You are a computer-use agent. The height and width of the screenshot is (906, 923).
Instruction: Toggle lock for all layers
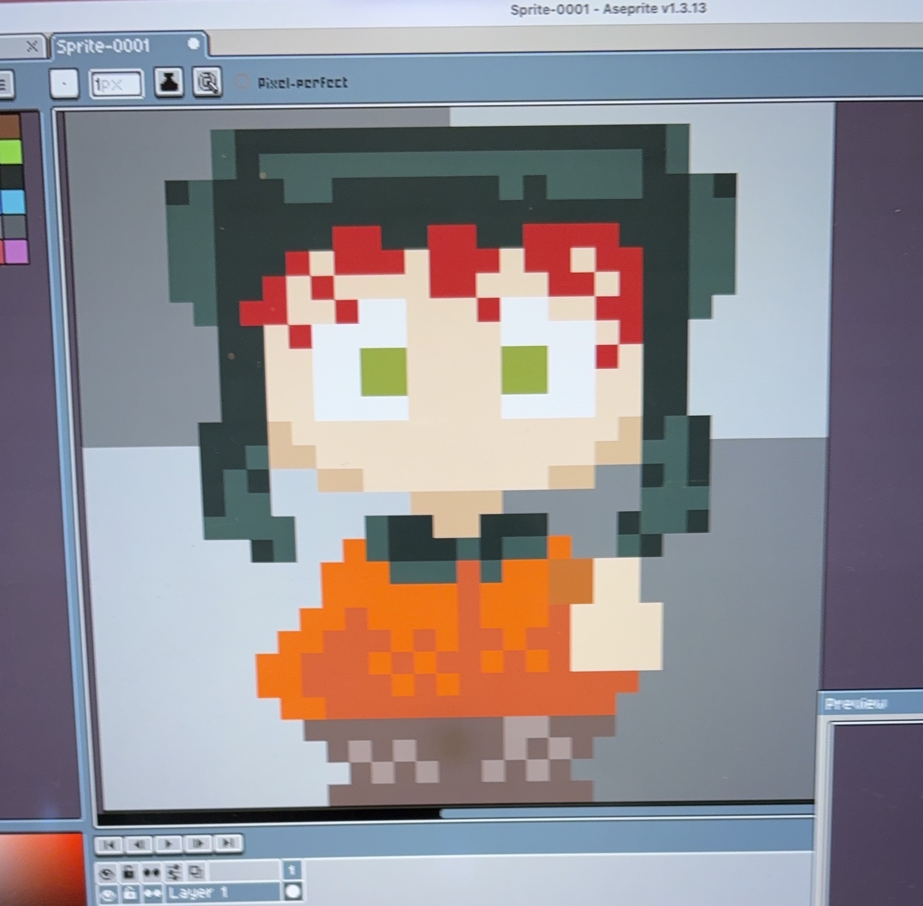point(129,872)
